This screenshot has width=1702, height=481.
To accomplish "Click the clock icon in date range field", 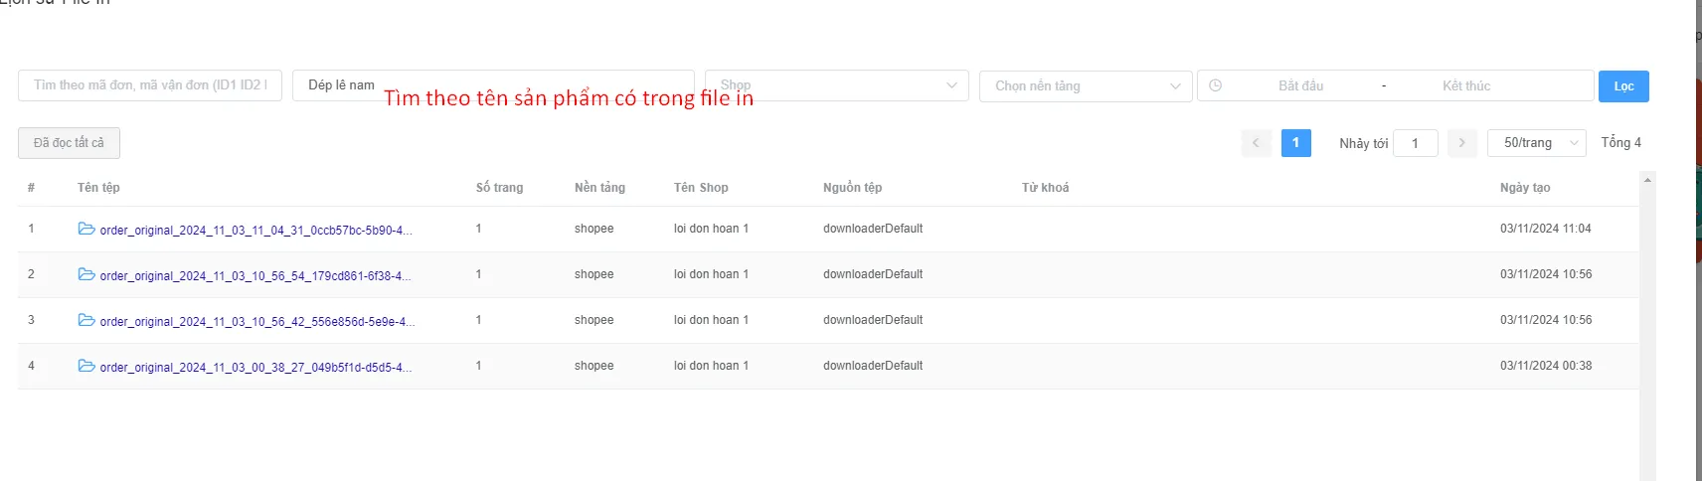I will (x=1215, y=85).
